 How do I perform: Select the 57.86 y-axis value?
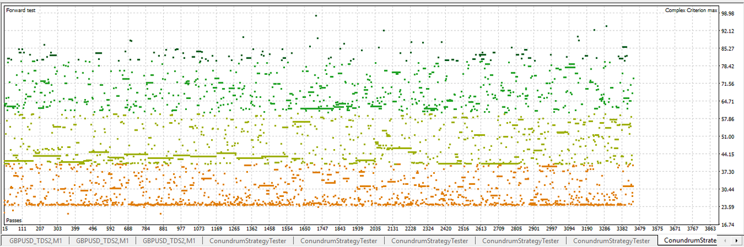click(729, 119)
